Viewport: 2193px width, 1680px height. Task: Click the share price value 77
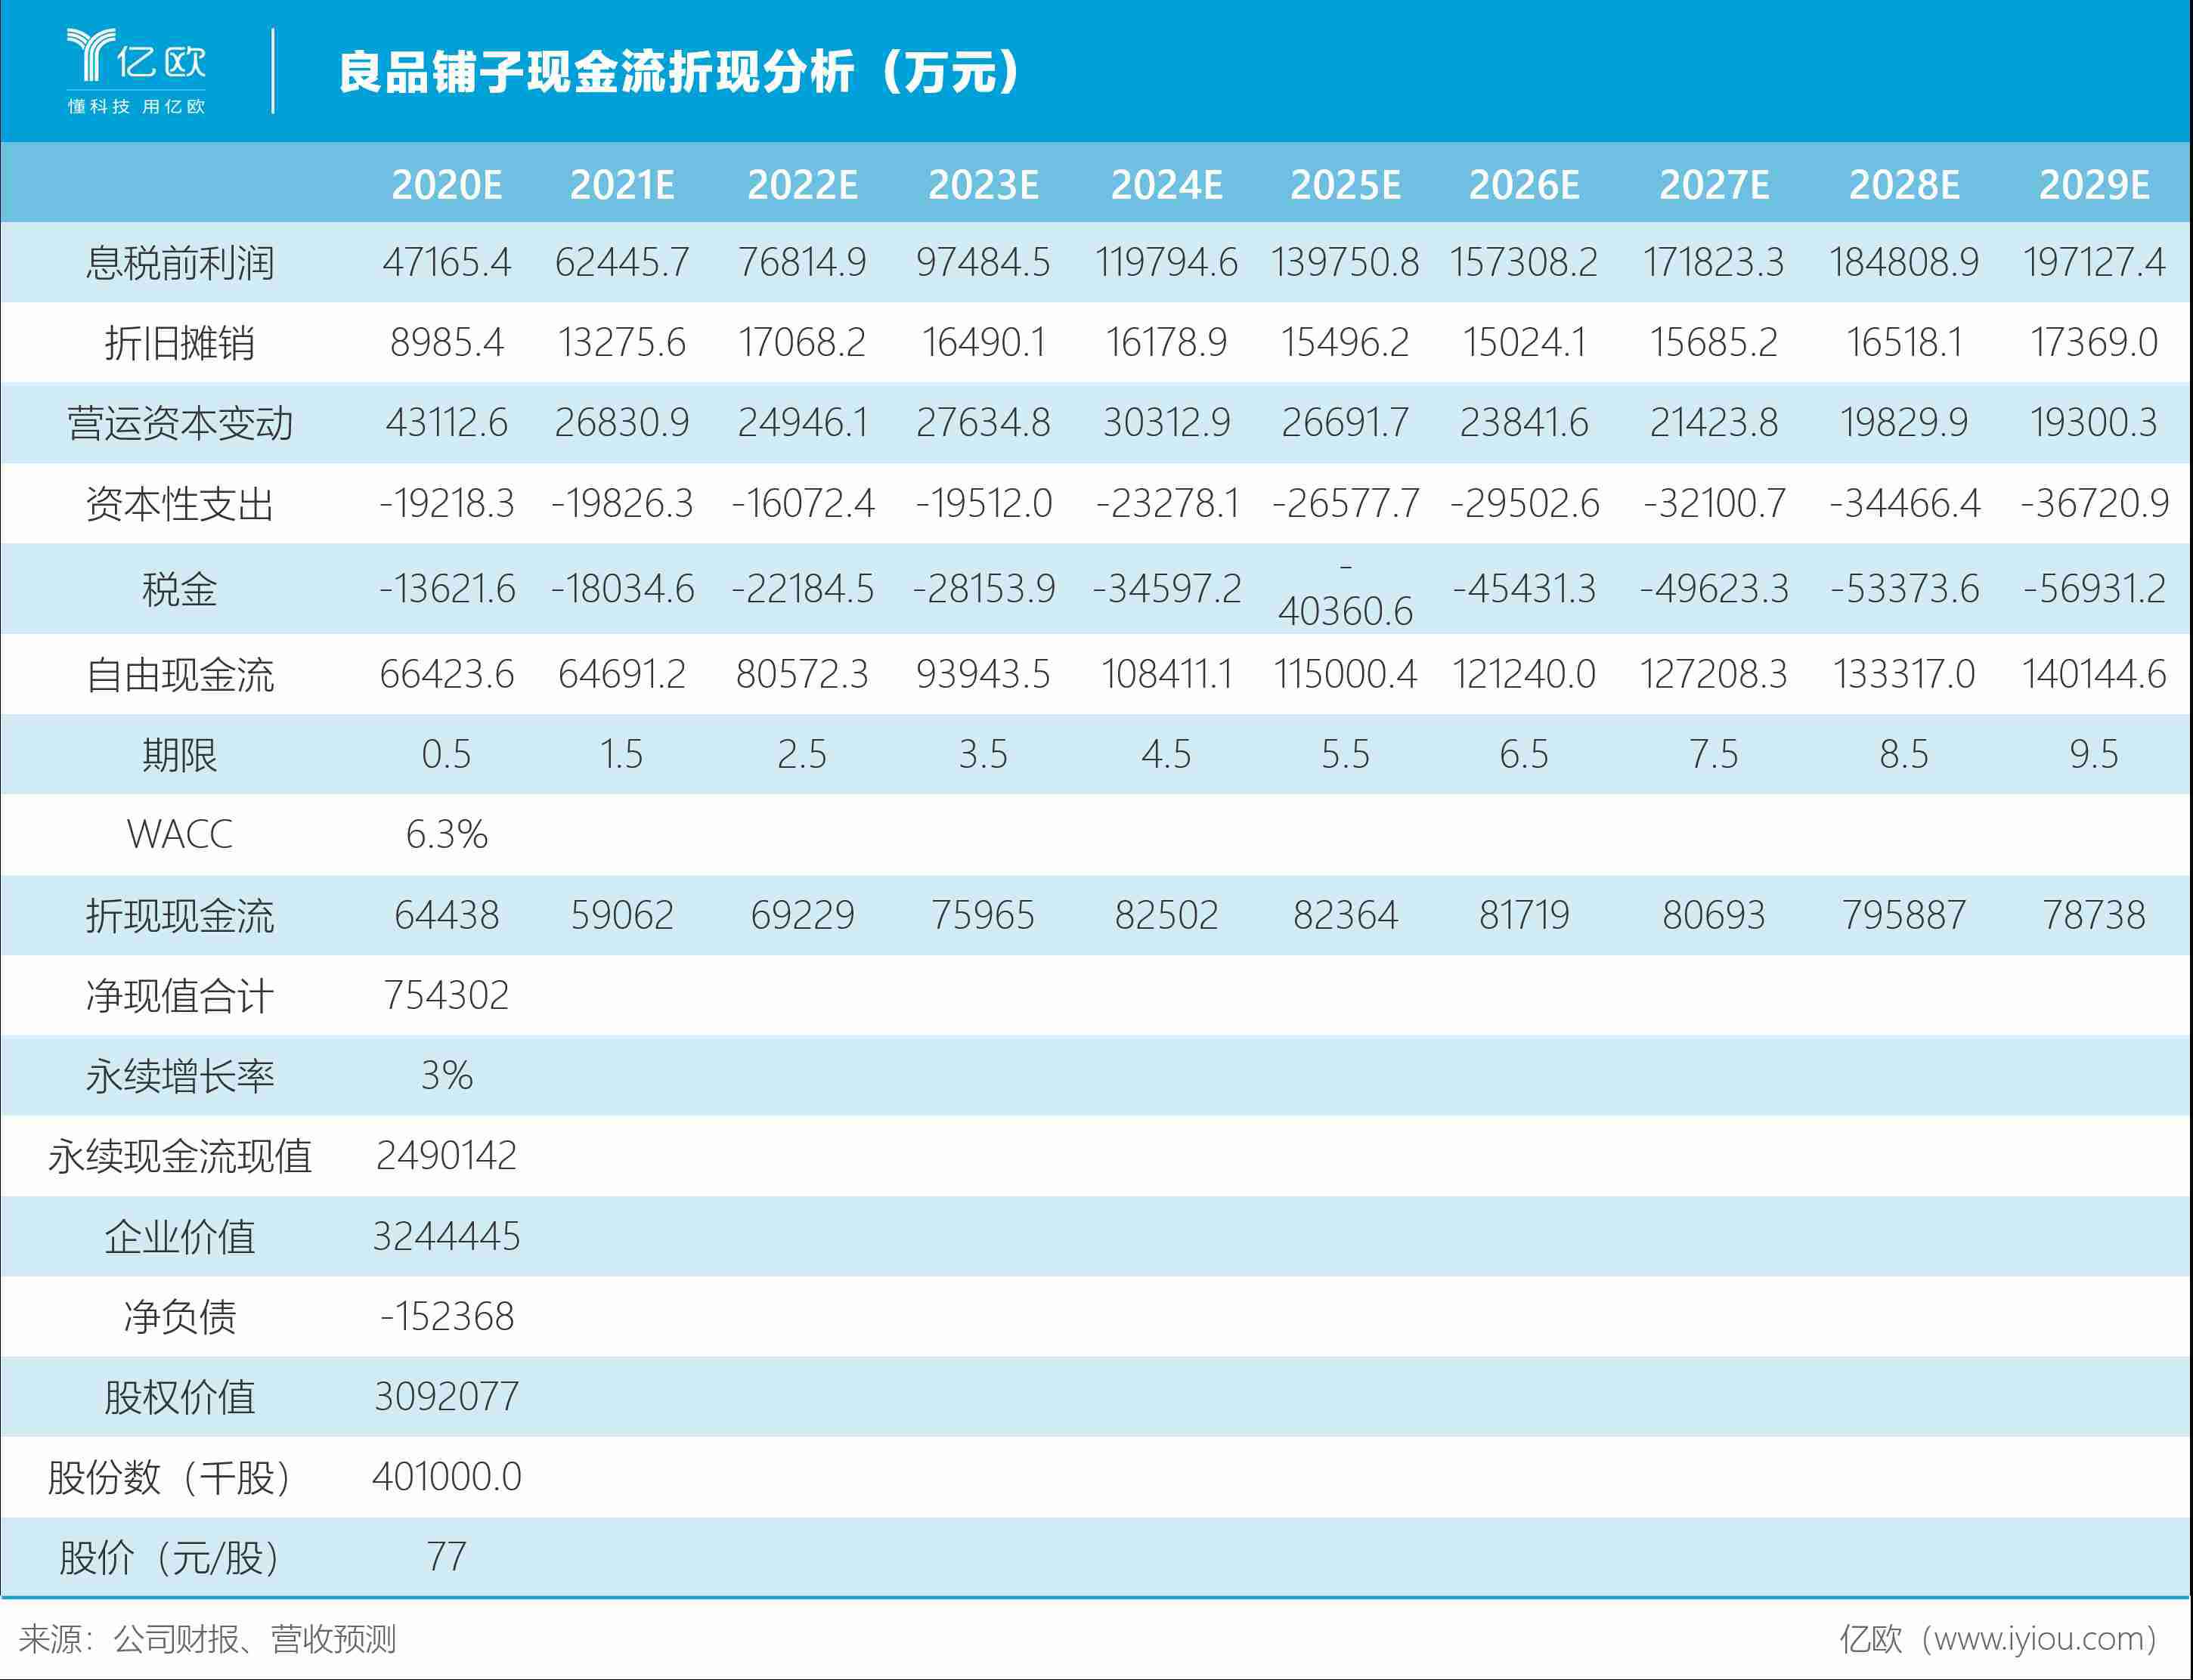[x=446, y=1557]
